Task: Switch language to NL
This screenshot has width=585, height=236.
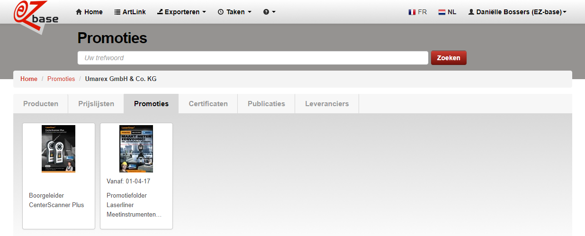Action: tap(447, 12)
